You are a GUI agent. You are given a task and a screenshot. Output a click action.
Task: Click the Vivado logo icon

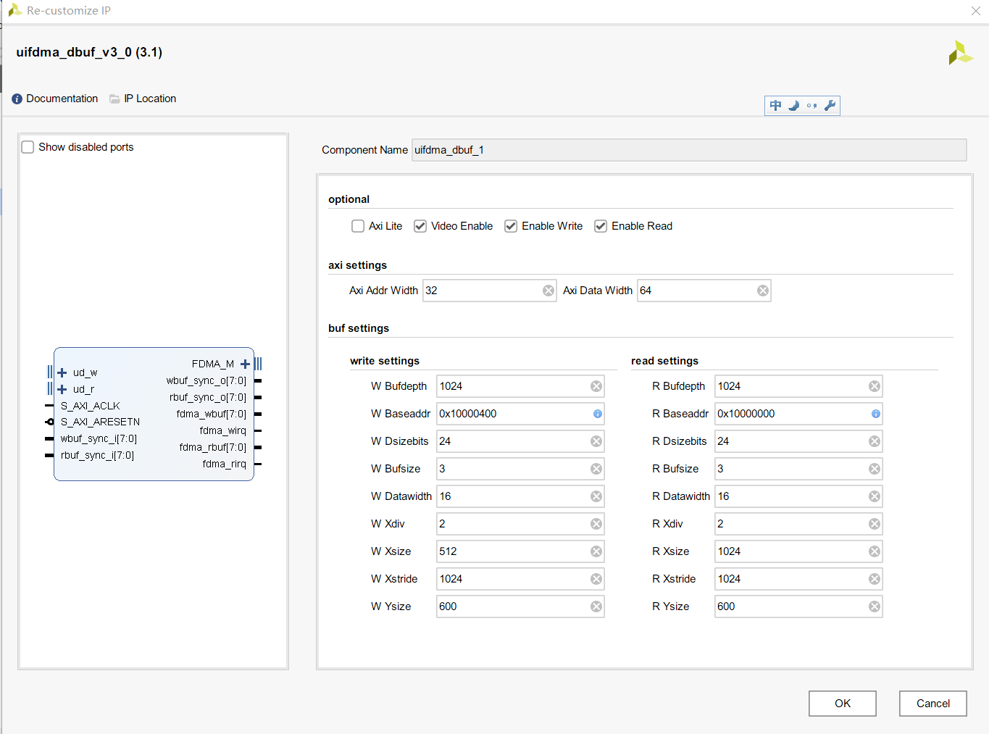pyautogui.click(x=961, y=52)
